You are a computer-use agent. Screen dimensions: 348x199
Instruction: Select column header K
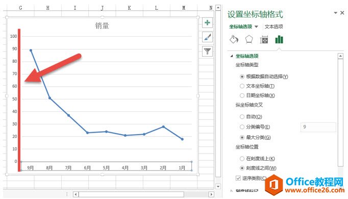129,8
